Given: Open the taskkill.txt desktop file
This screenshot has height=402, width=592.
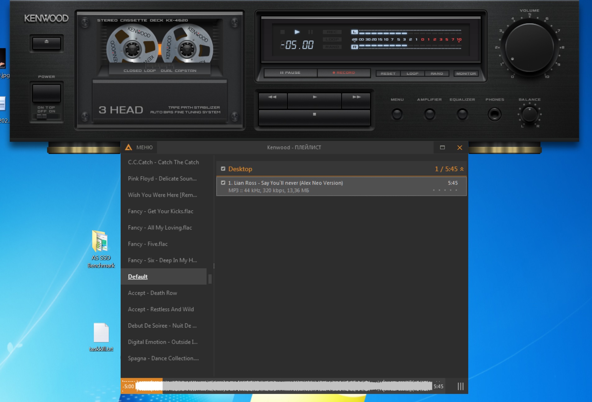Looking at the screenshot, I should tap(101, 337).
